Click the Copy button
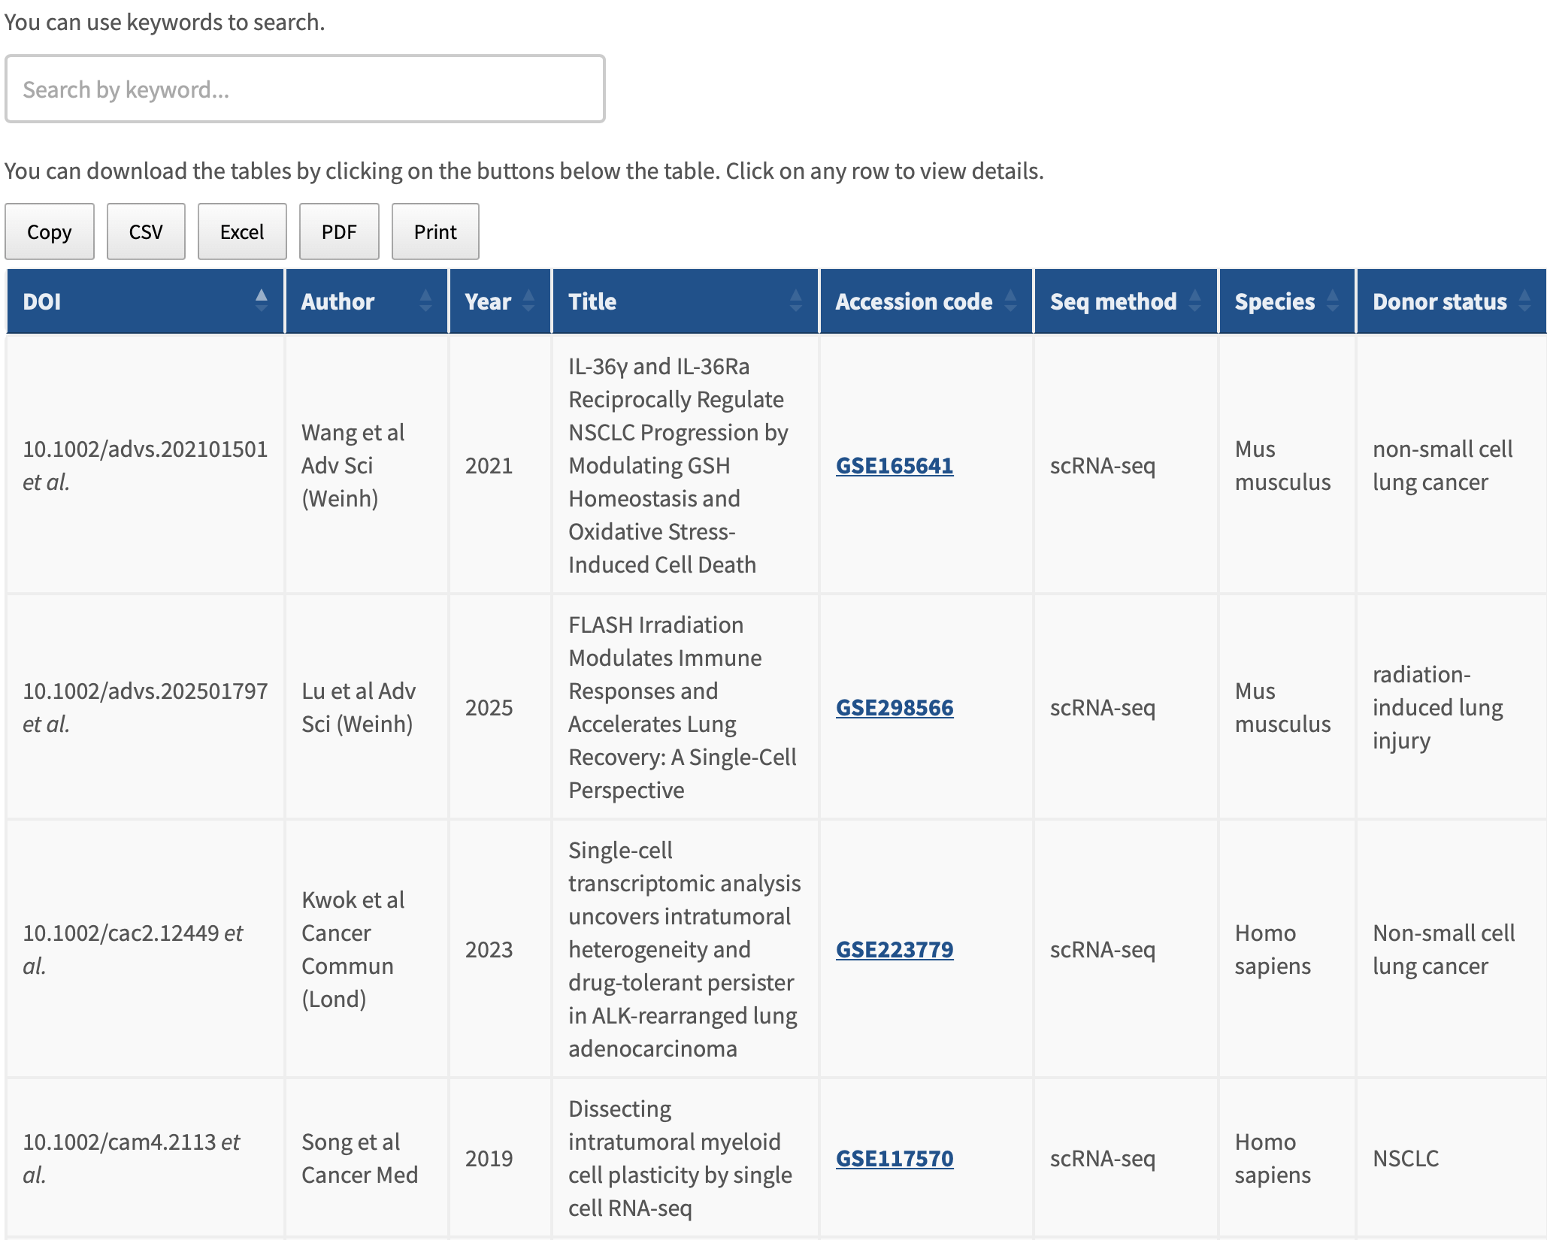This screenshot has width=1547, height=1240. (x=50, y=231)
